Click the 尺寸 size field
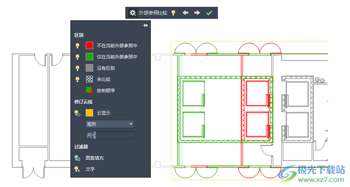Viewport: 350px width, 187px height. tap(110, 135)
